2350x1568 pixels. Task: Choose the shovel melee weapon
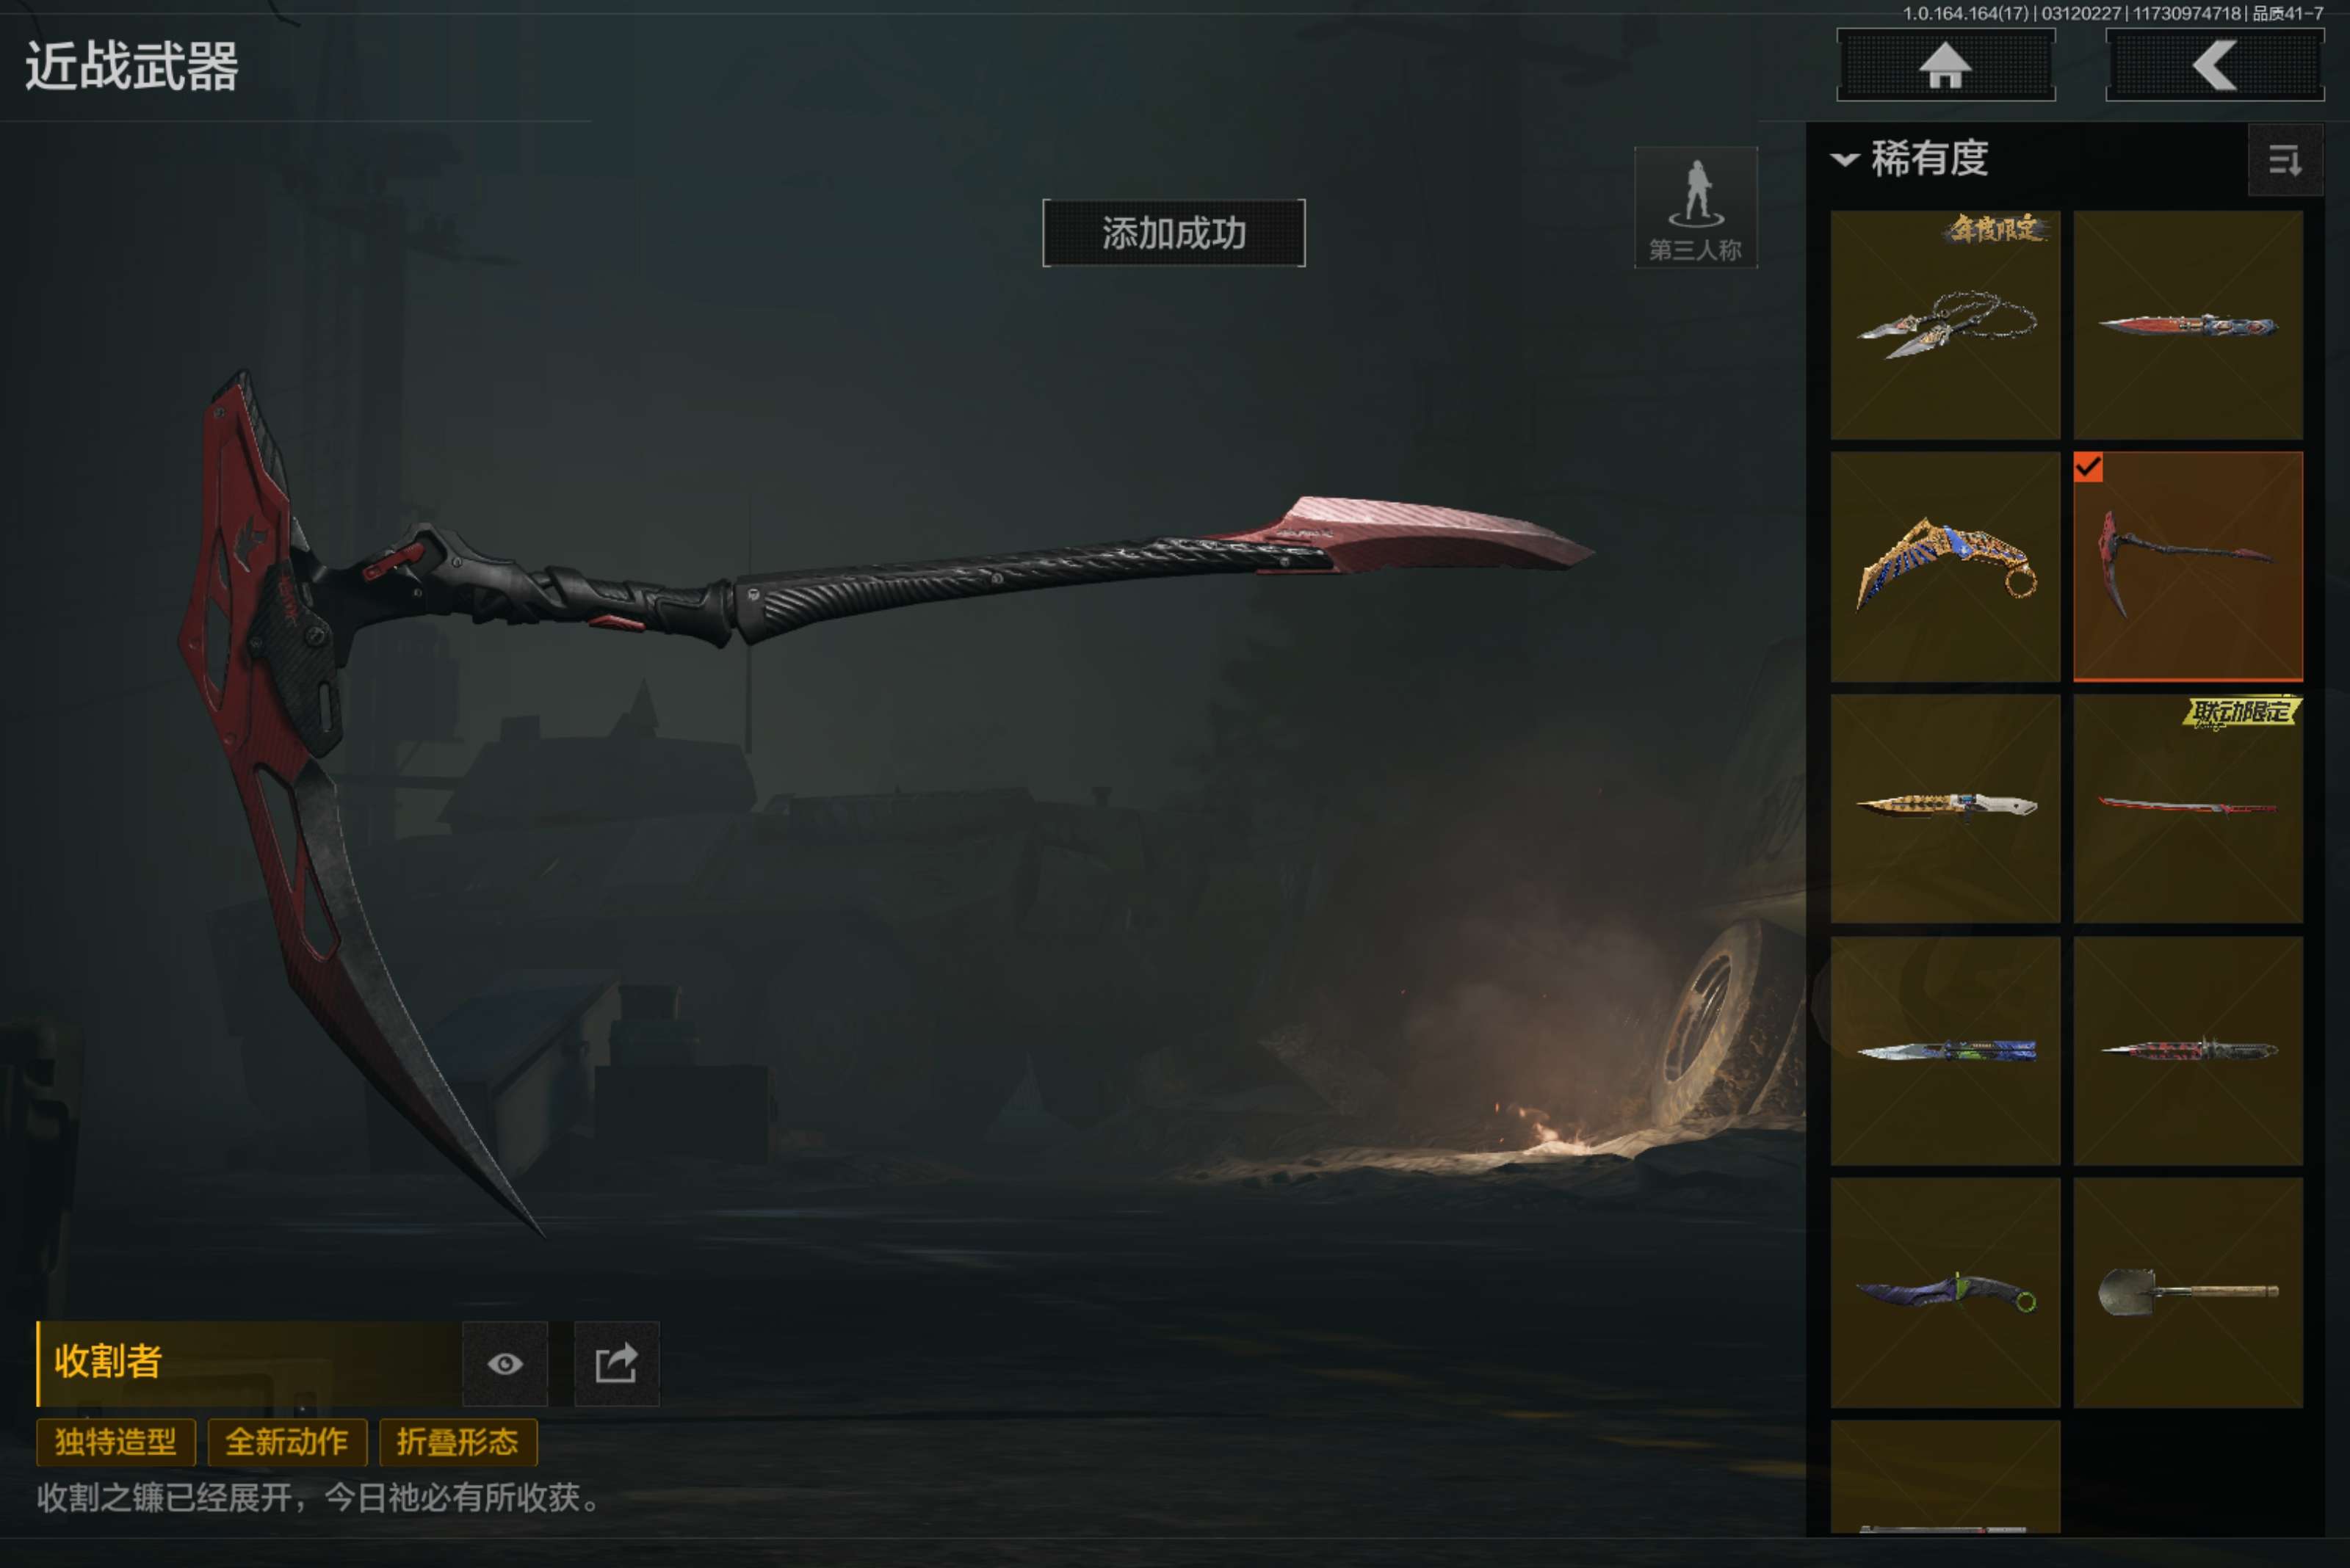coord(2188,1292)
